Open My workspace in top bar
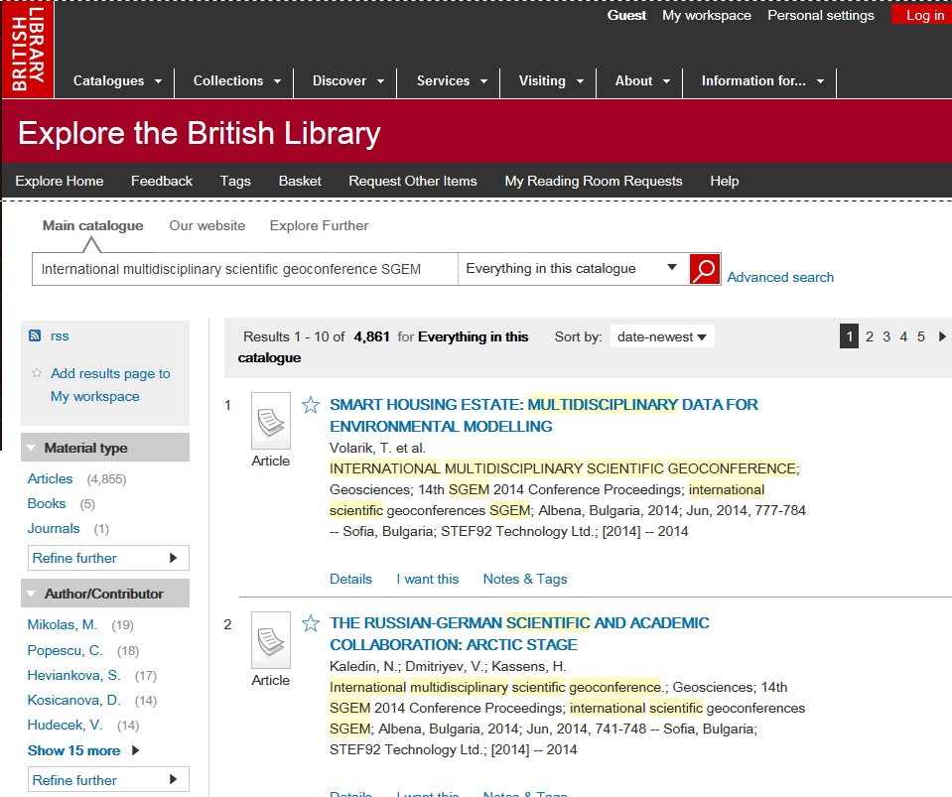 [x=707, y=15]
